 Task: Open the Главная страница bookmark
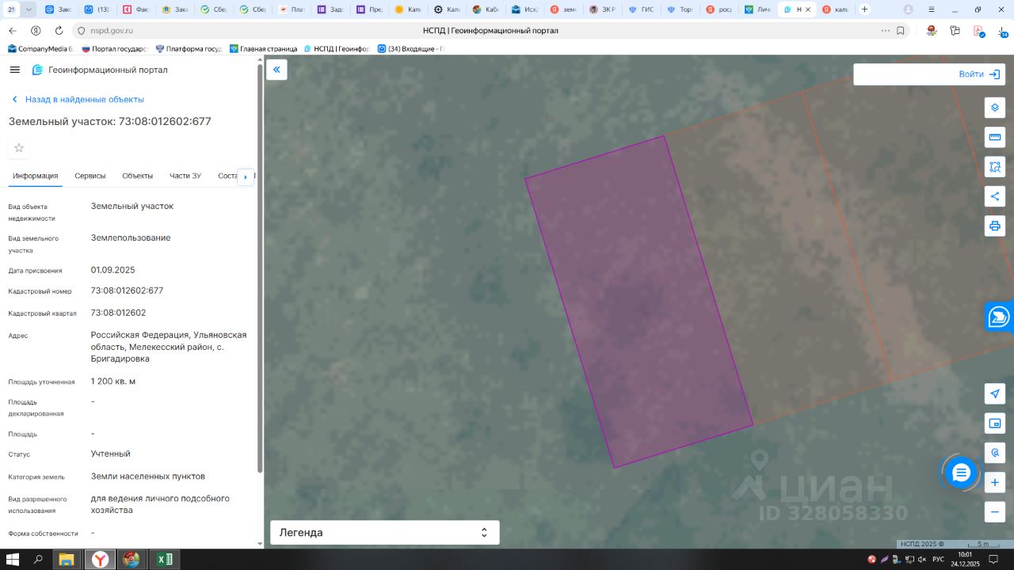(264, 48)
